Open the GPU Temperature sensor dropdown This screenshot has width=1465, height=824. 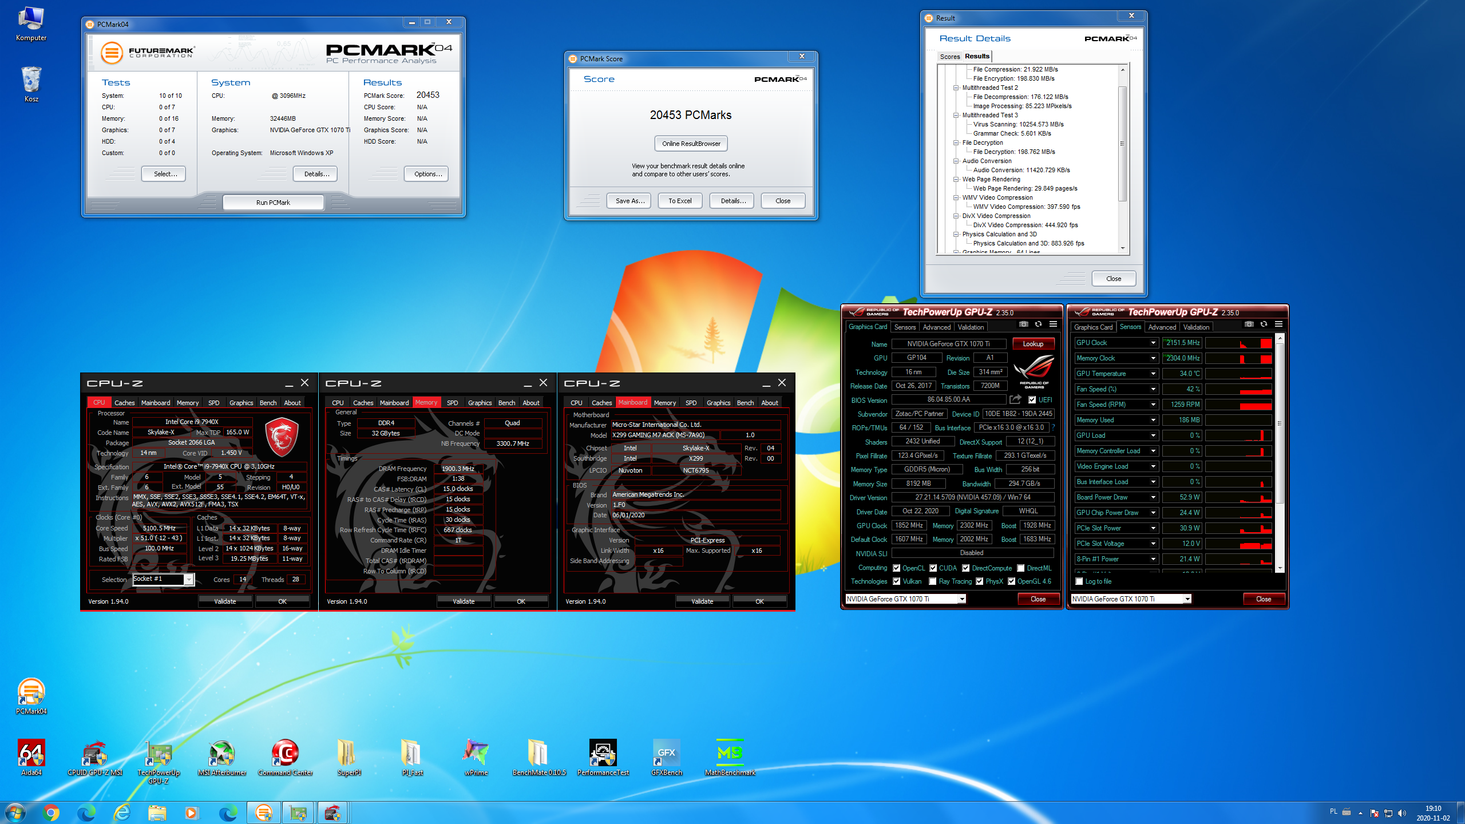tap(1153, 374)
